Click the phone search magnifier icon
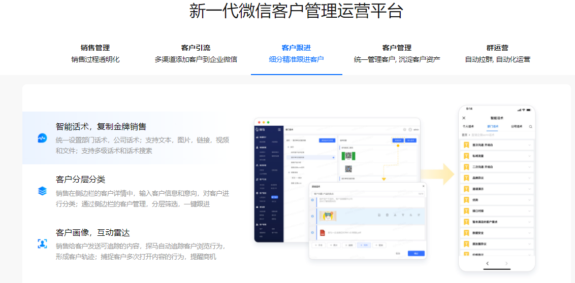The image size is (575, 283). 530,127
